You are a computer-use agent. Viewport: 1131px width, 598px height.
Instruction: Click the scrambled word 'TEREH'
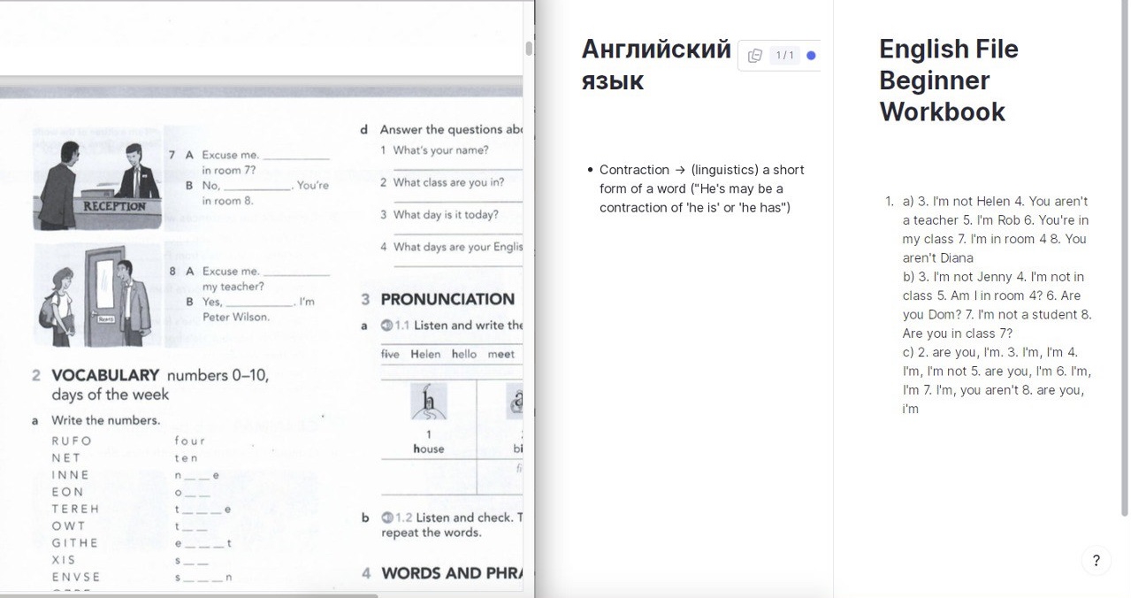[x=75, y=509]
